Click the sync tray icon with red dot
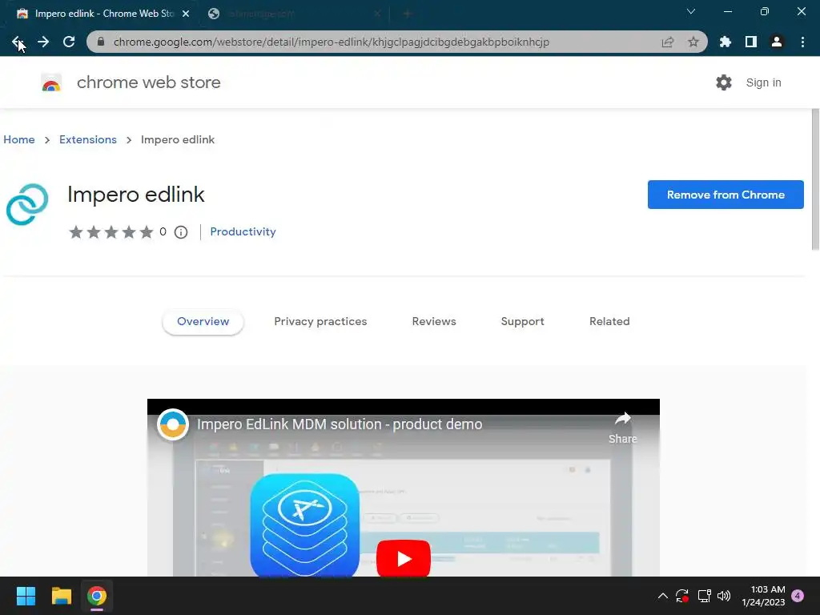 pyautogui.click(x=682, y=596)
